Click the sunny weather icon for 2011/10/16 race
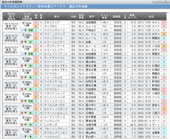Image resolution: width=170 pixels, height=139 pixels. click(x=22, y=101)
